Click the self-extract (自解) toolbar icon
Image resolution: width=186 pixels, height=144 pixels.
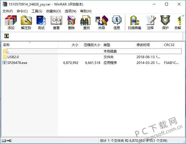coord(178,22)
